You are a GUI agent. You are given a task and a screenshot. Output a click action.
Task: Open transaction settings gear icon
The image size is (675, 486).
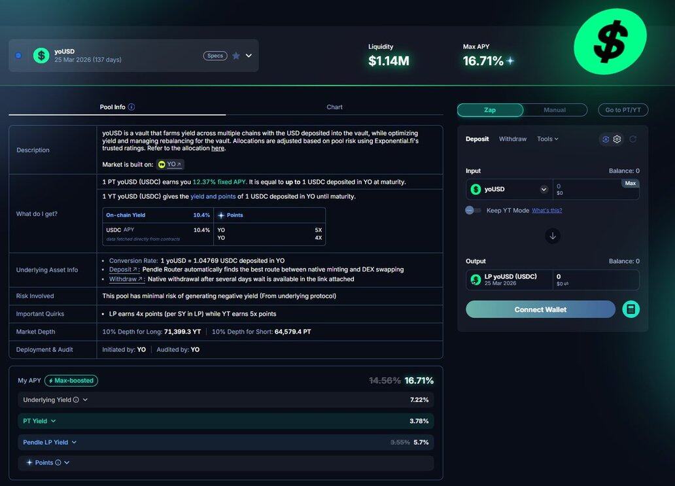[x=617, y=139]
